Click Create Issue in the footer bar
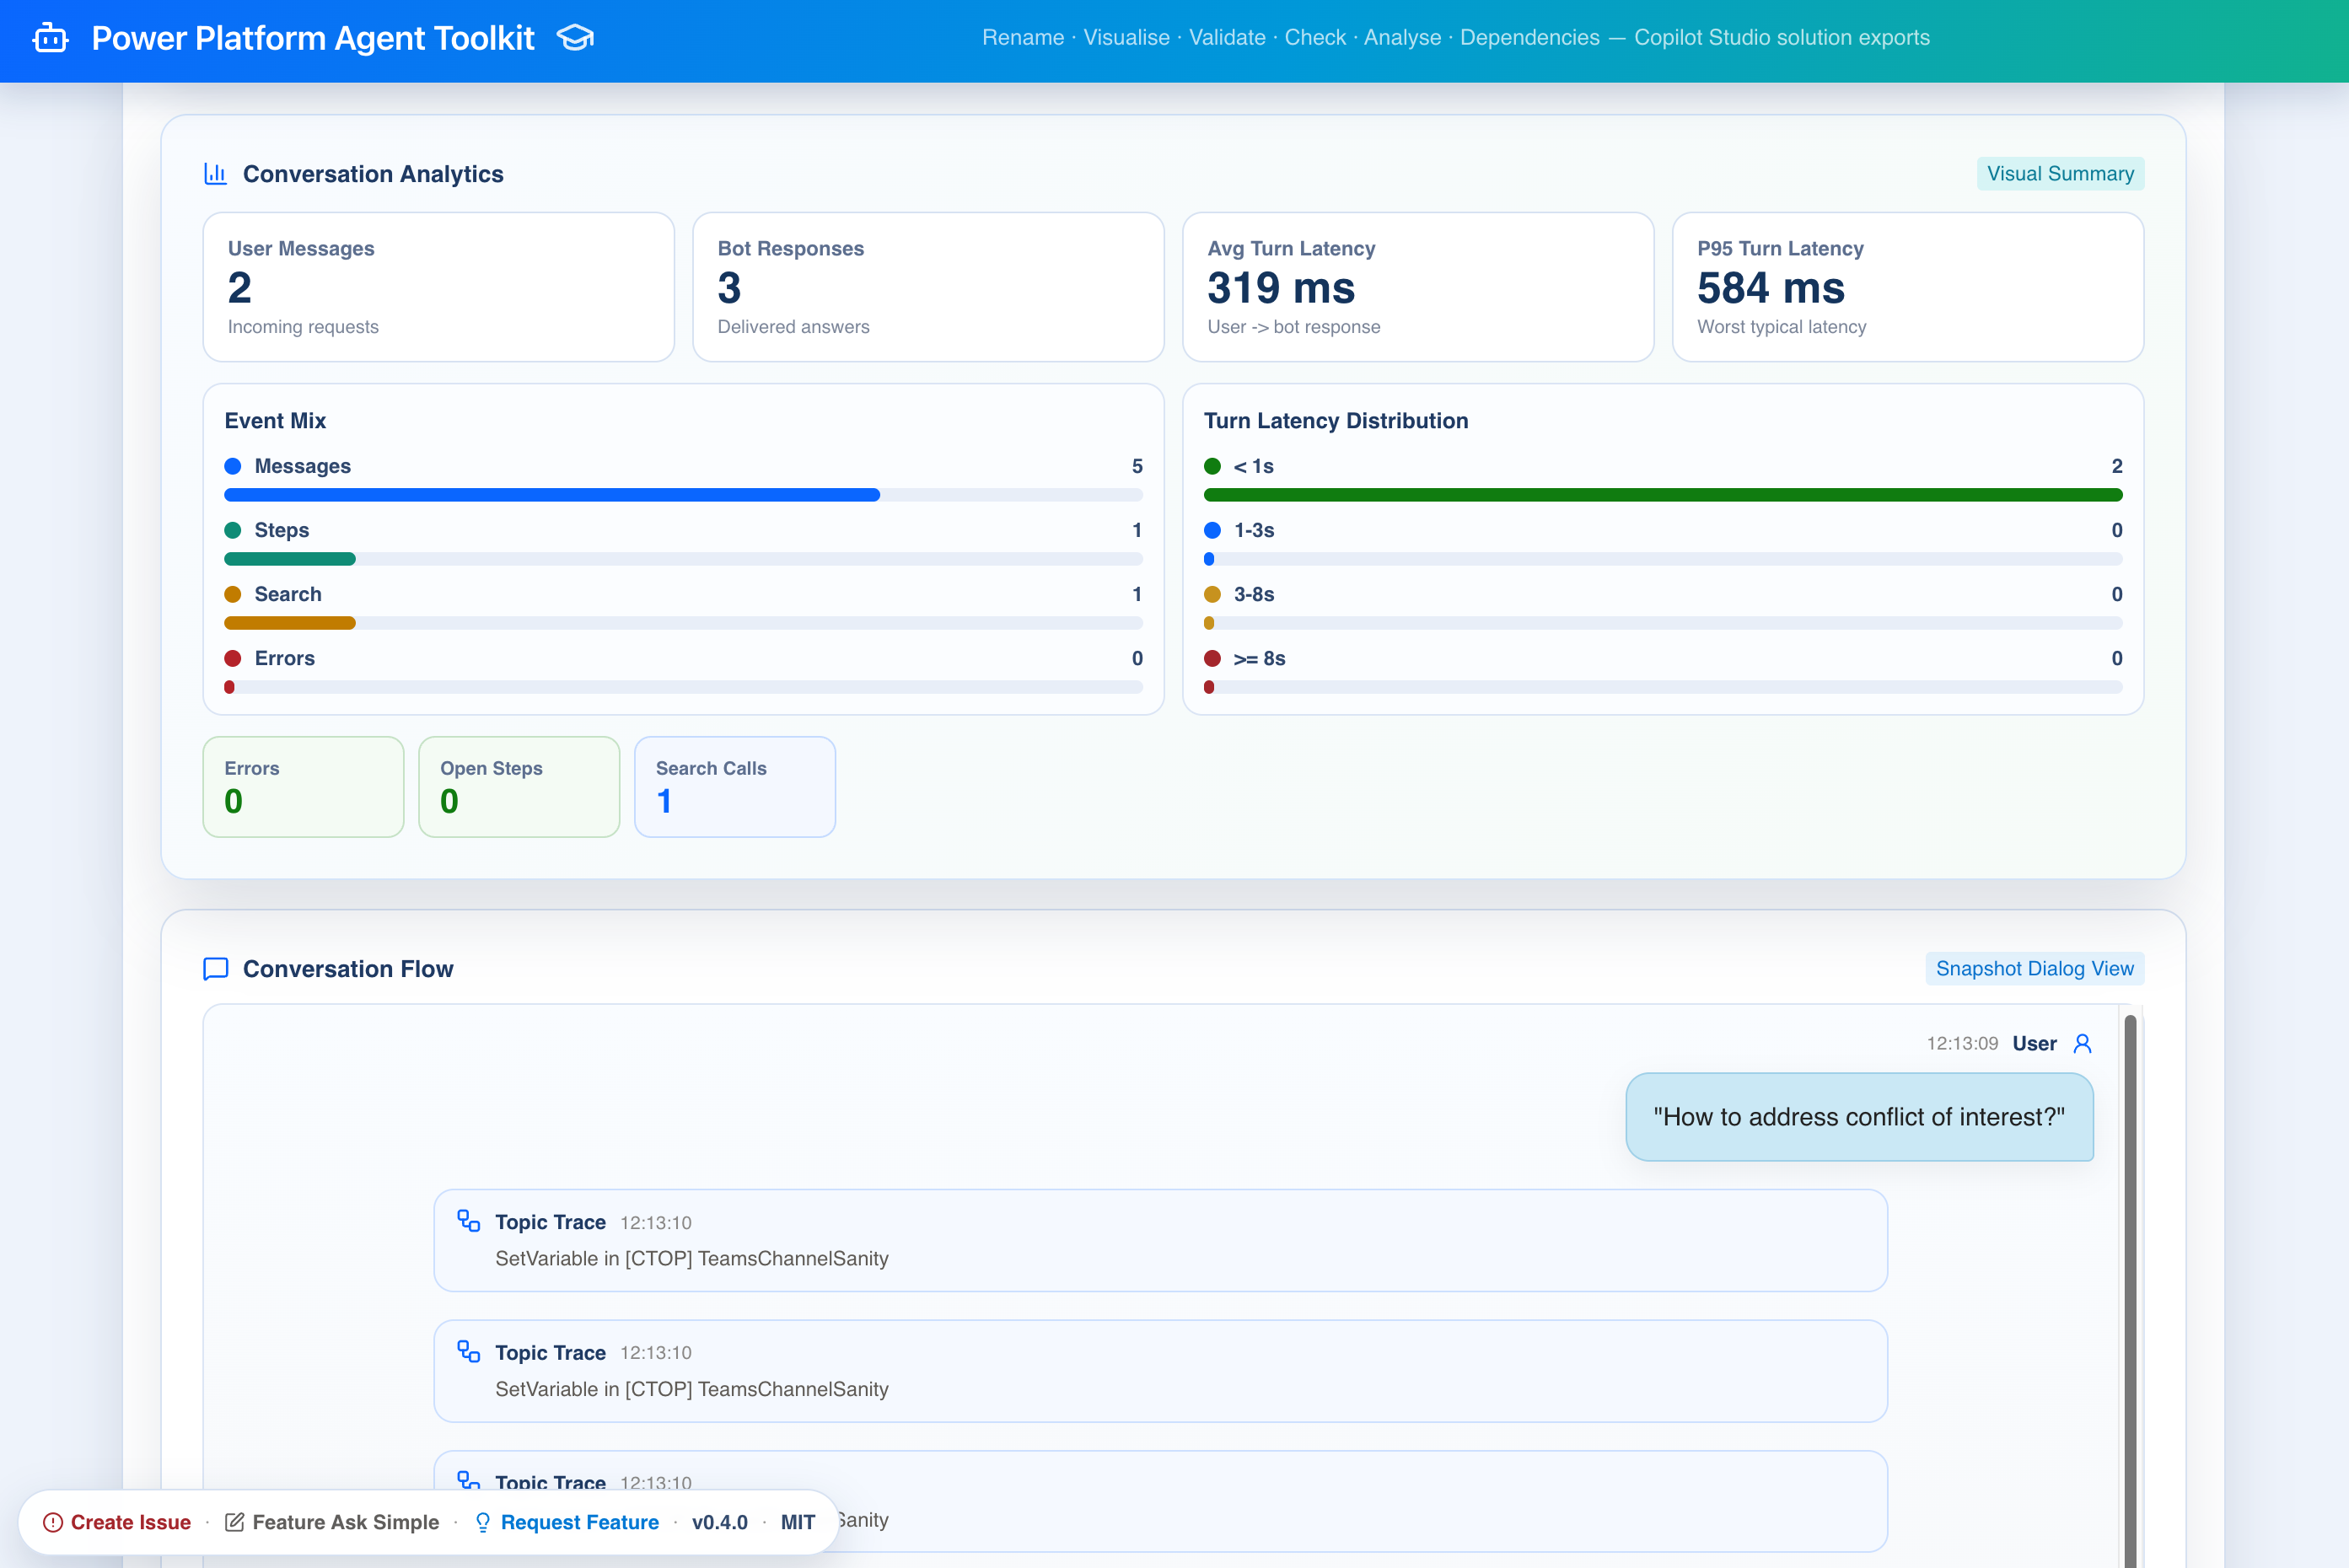The width and height of the screenshot is (2349, 1568). pyautogui.click(x=131, y=1522)
